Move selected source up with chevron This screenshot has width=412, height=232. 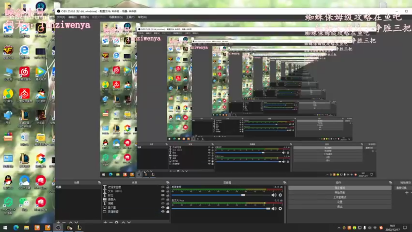[123, 222]
